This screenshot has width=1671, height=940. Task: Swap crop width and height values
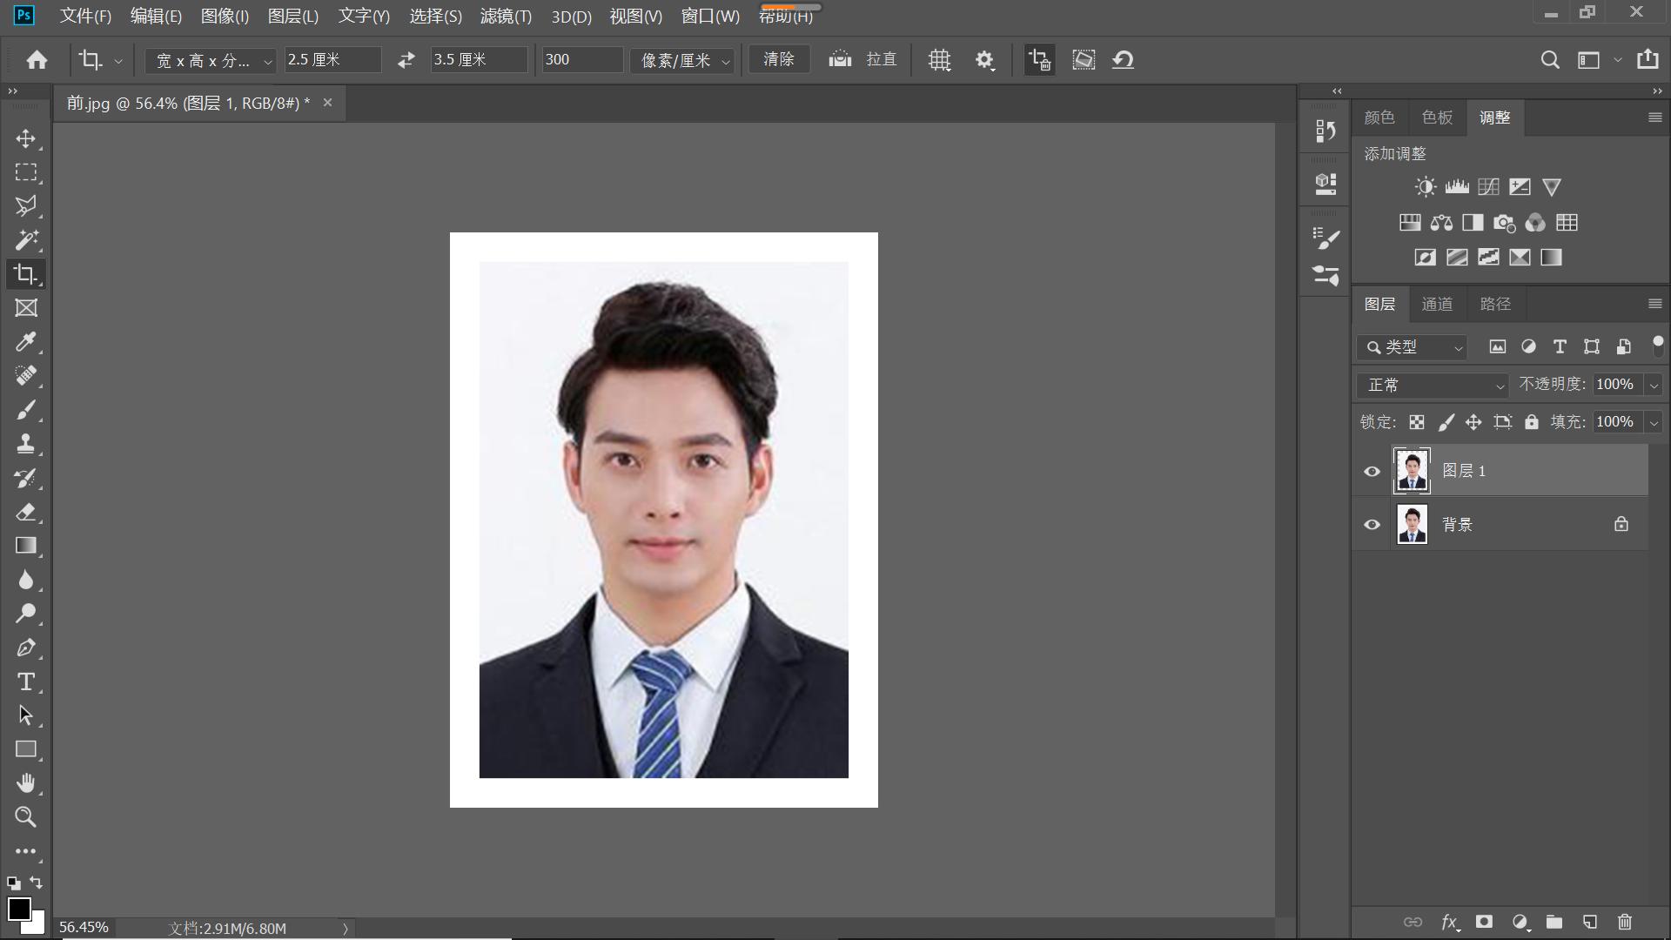(x=406, y=60)
